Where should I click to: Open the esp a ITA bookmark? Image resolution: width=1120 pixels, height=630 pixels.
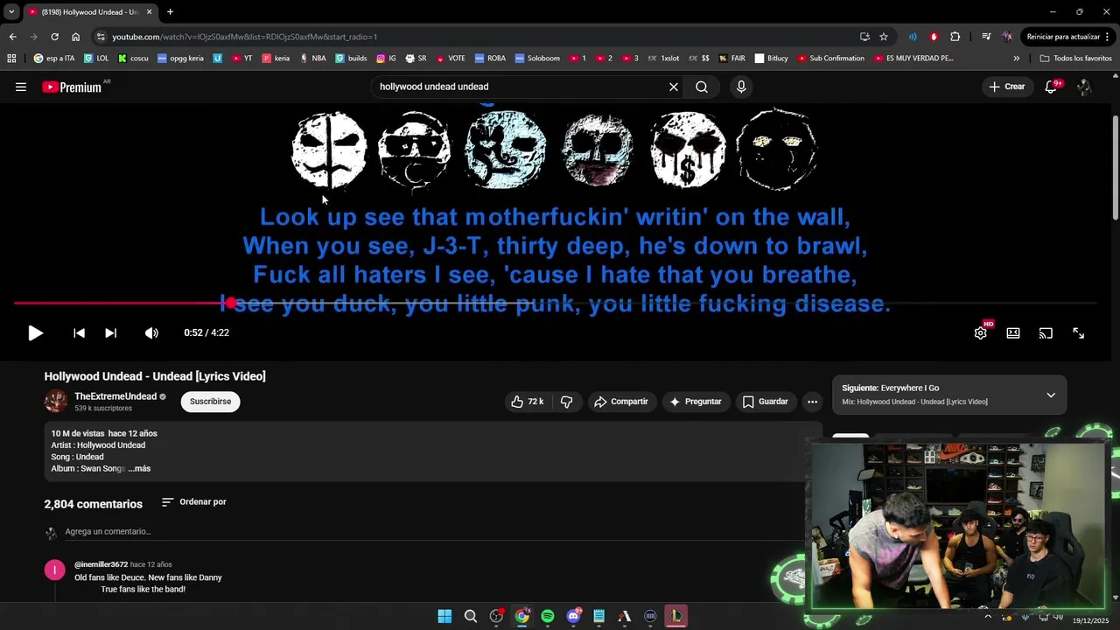pyautogui.click(x=53, y=59)
